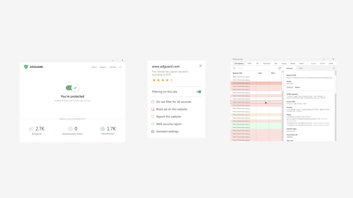
Task: Click the You're protected status text
Action: click(x=73, y=97)
